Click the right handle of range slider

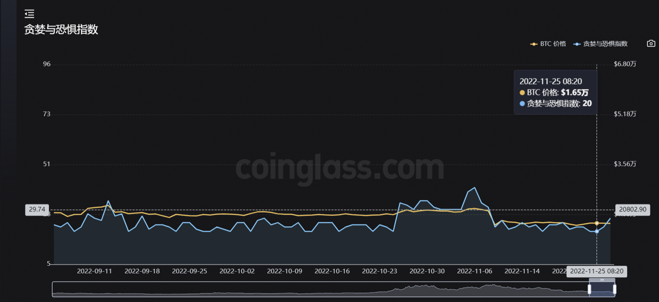[615, 289]
